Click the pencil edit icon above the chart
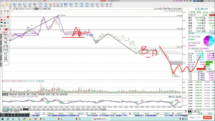 167,11
